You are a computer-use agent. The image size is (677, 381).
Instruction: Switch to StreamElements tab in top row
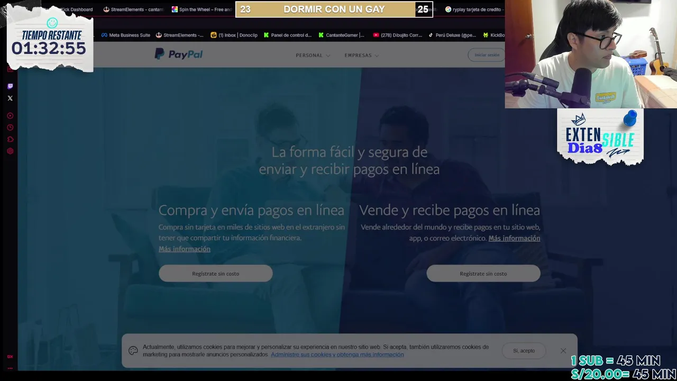point(133,10)
